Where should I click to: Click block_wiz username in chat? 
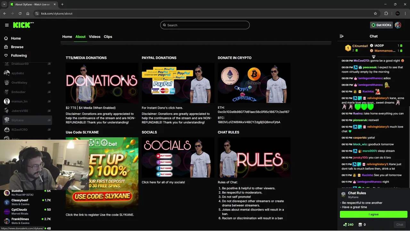360,144
